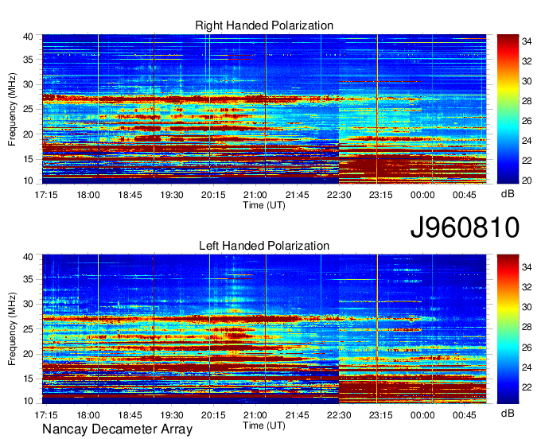Viewport: 541px width, 439px height.
Task: Click the 15 MHz tick on the upper plot axis
Action: coord(28,159)
